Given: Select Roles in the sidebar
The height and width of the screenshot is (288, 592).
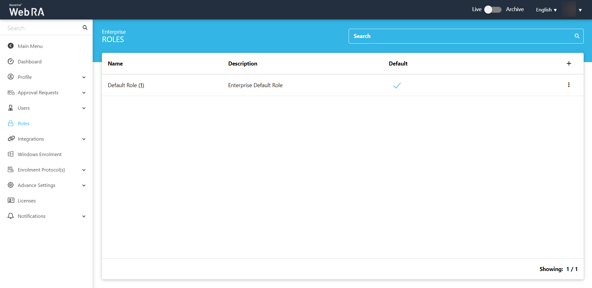Looking at the screenshot, I should [x=23, y=123].
